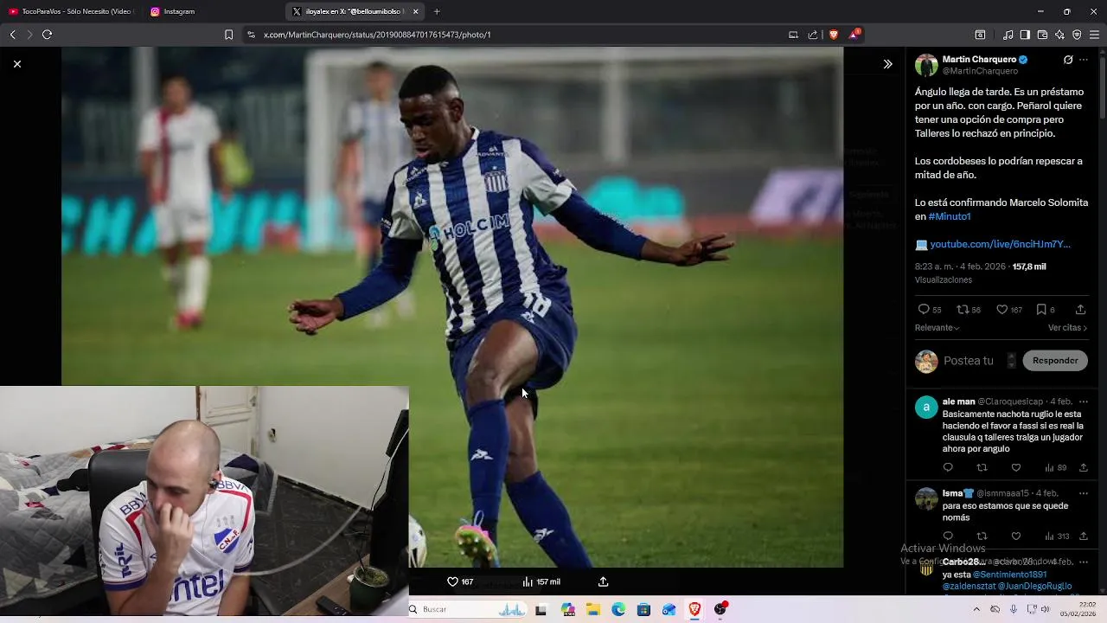Reload the current page
The width and height of the screenshot is (1107, 623).
47,35
